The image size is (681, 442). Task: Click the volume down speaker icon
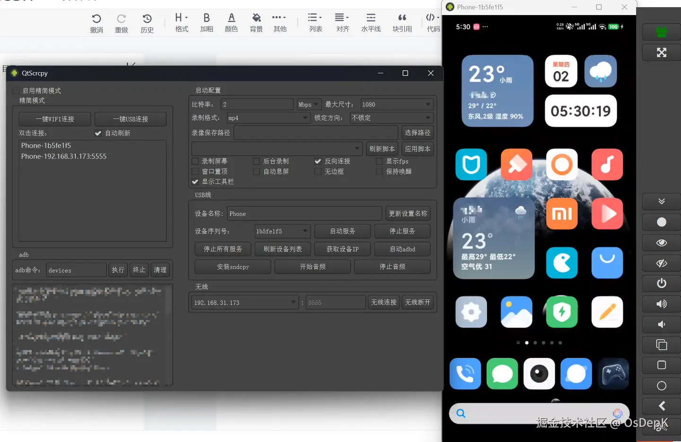click(x=662, y=324)
